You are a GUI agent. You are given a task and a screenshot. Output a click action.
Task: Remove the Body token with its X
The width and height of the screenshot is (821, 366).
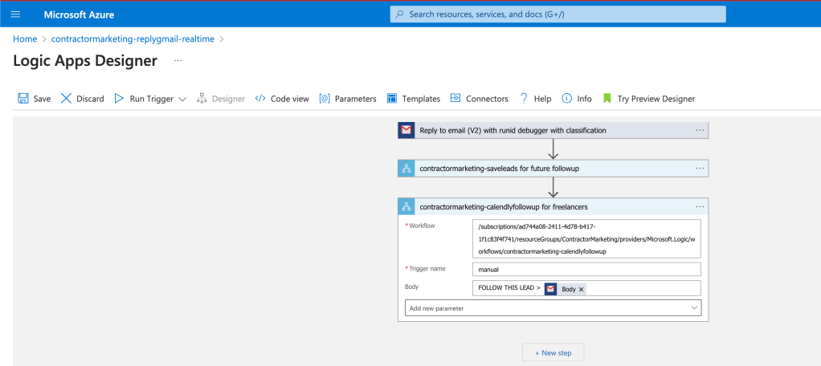point(581,289)
